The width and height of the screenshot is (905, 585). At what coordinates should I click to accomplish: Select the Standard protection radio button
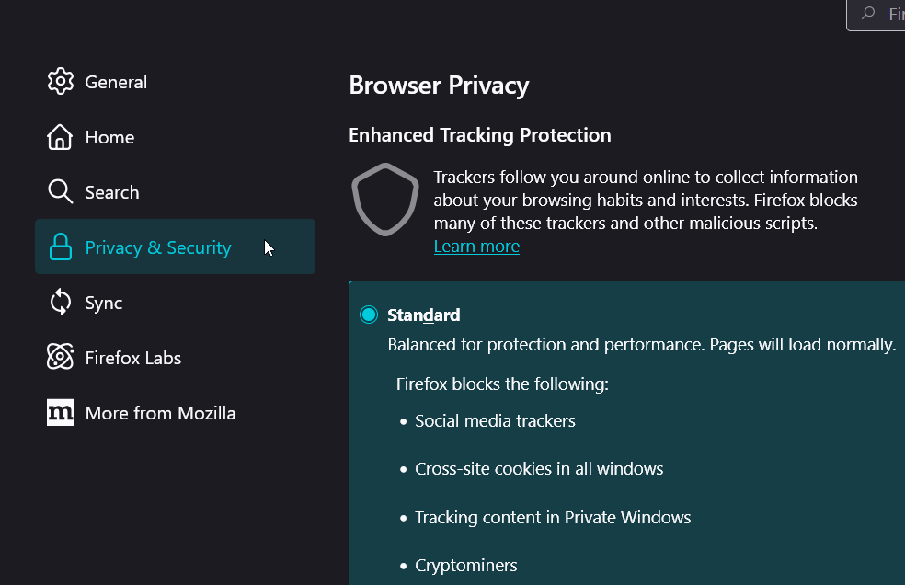[369, 315]
